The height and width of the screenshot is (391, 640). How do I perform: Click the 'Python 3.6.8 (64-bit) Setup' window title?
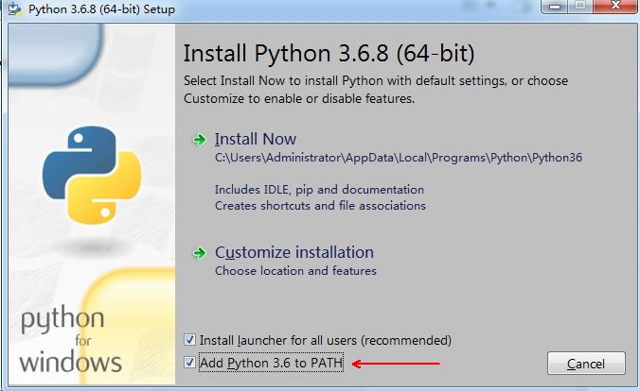[x=101, y=8]
